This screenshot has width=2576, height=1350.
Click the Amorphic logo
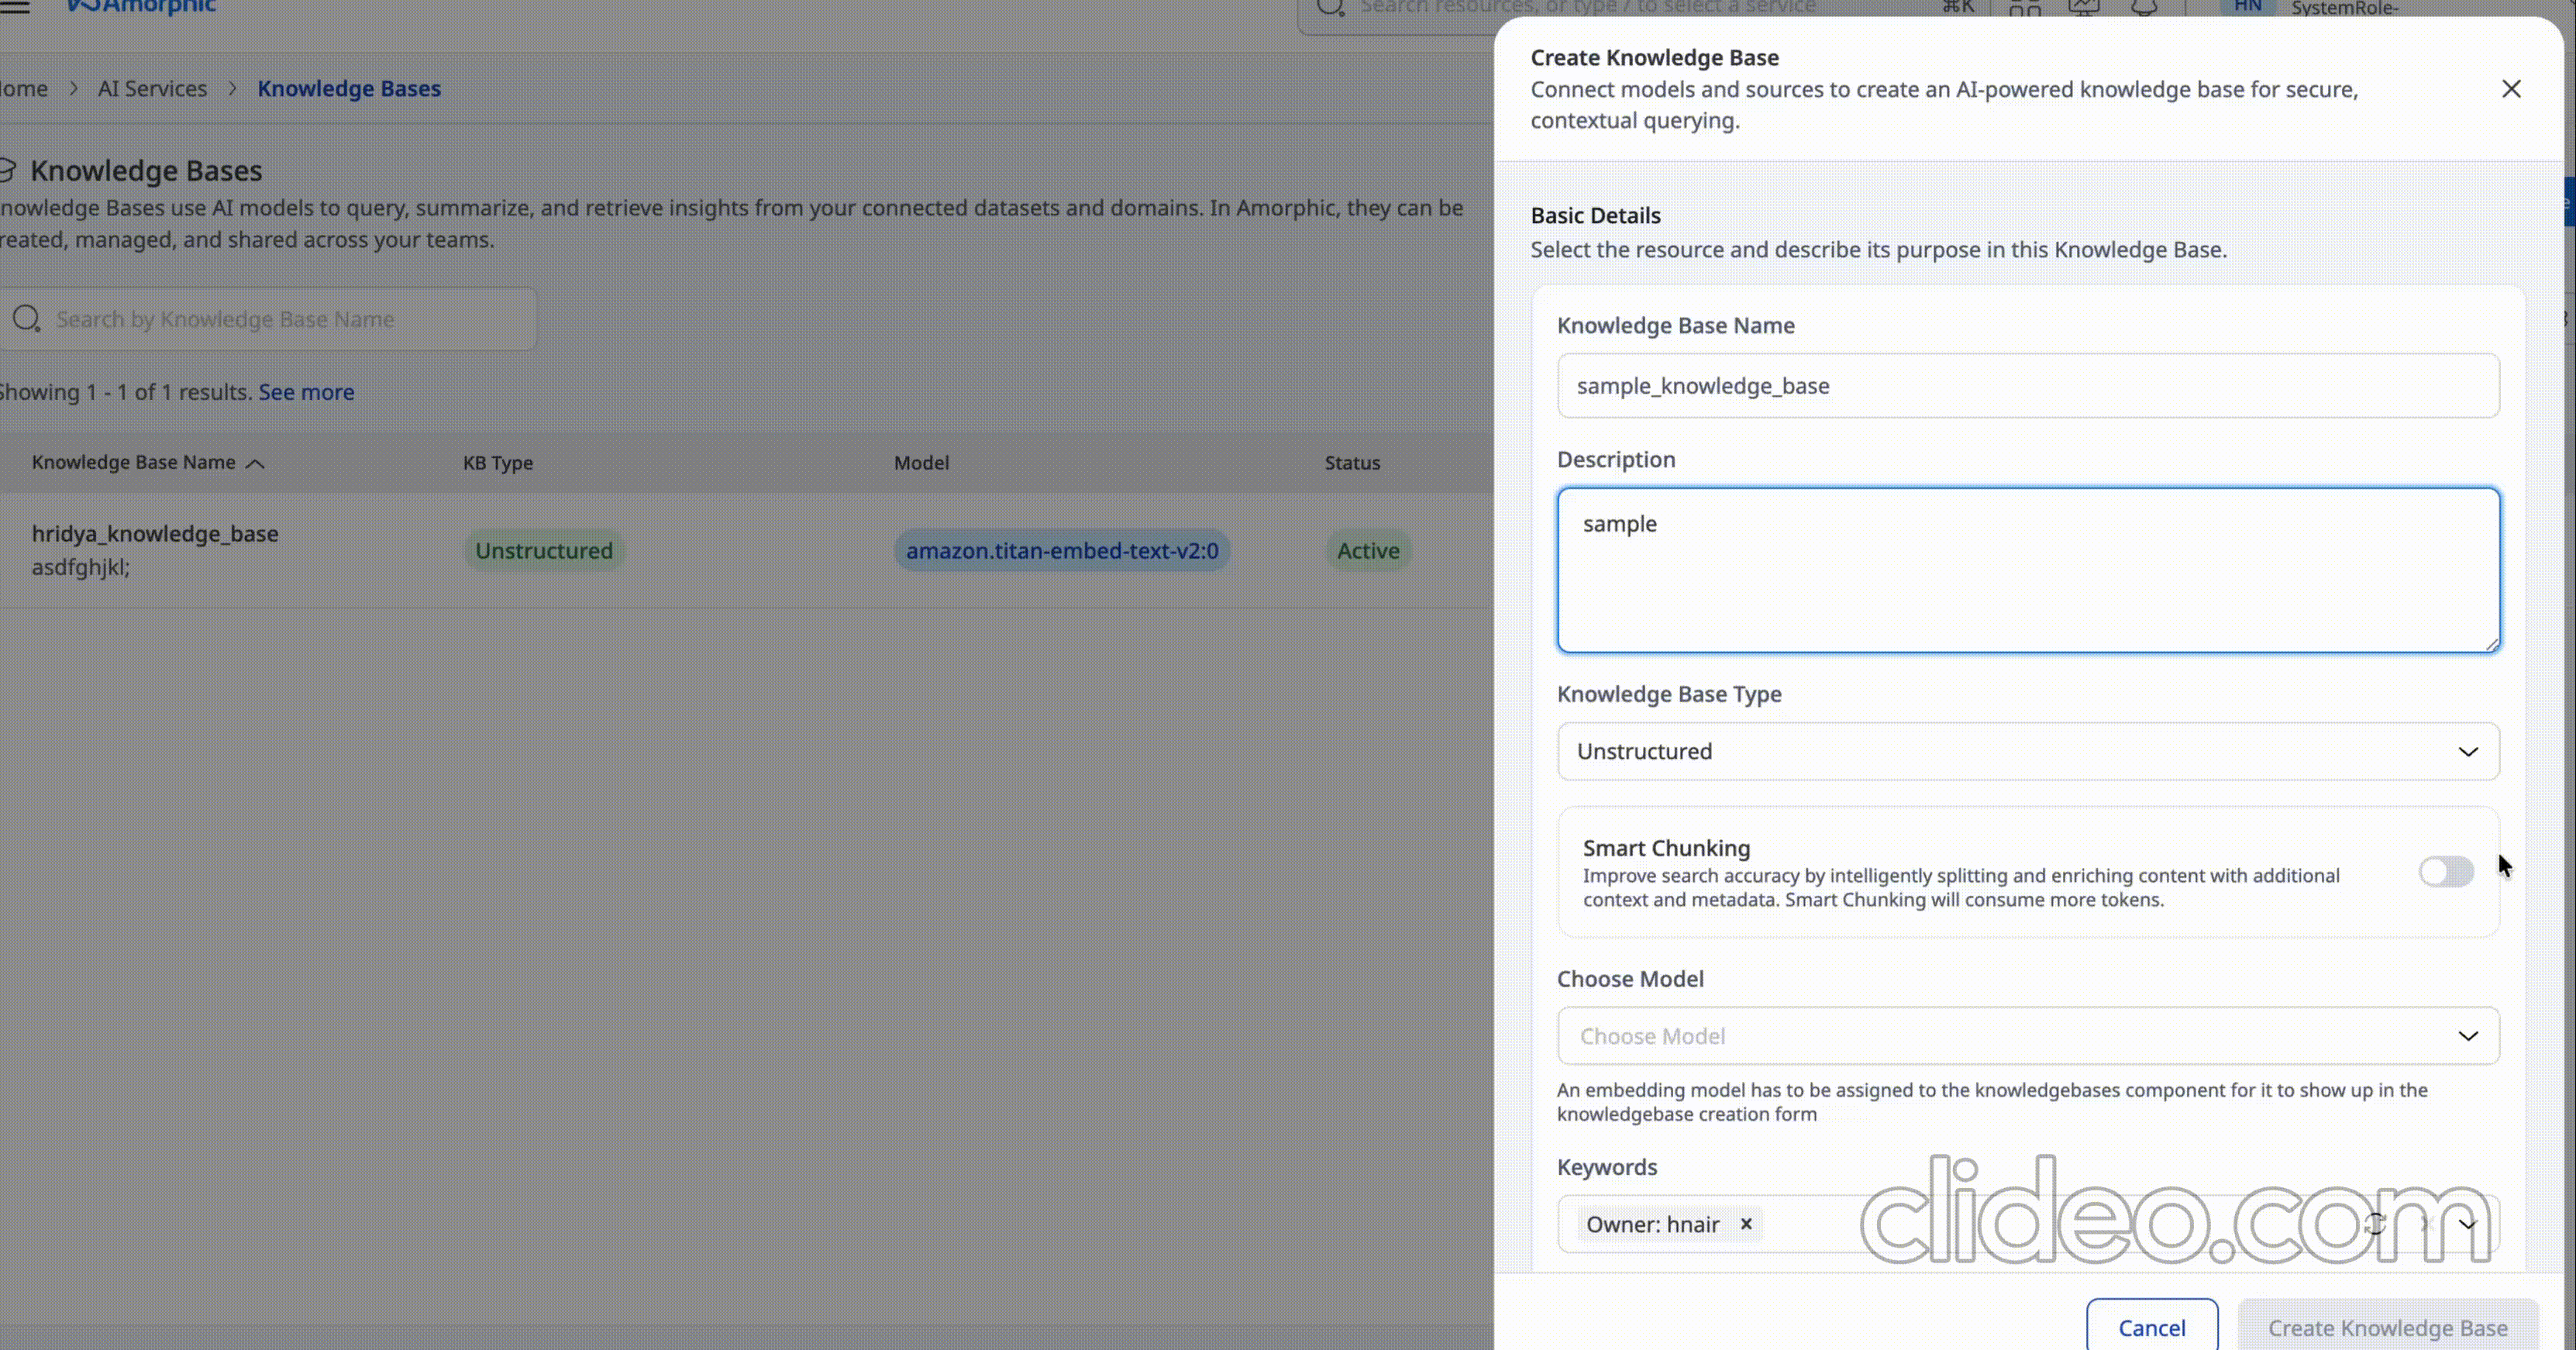(x=140, y=7)
